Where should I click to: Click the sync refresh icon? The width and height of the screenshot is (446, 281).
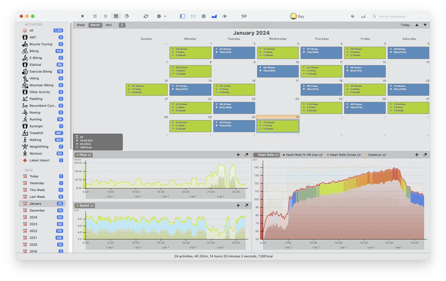pos(146,16)
